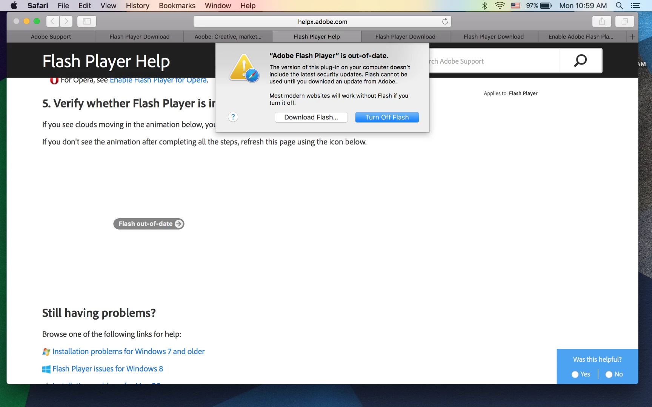Image resolution: width=652 pixels, height=407 pixels.
Task: Open the Help menu
Action: coord(248,6)
